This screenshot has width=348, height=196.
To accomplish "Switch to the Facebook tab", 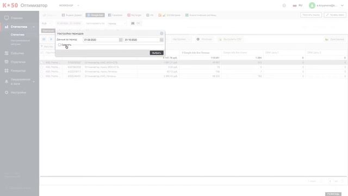I will point(115,15).
